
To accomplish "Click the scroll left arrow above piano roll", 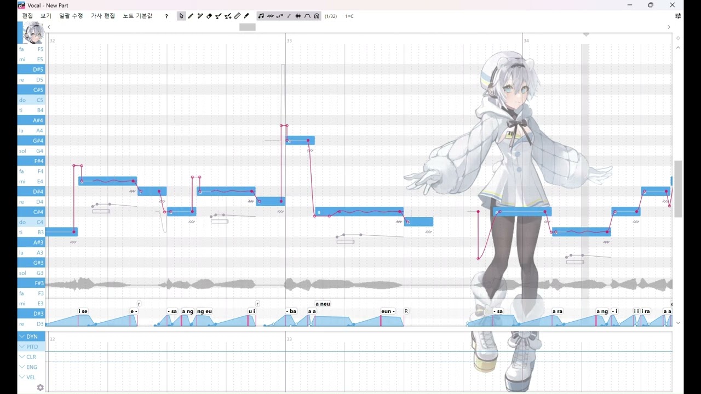I will tap(49, 27).
